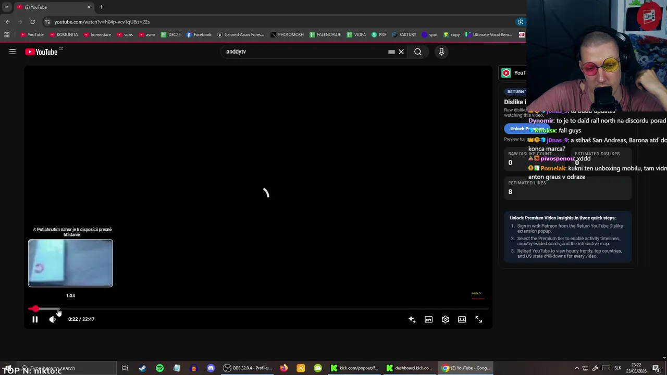
Task: Close the (2) YouTube tab
Action: point(89,7)
